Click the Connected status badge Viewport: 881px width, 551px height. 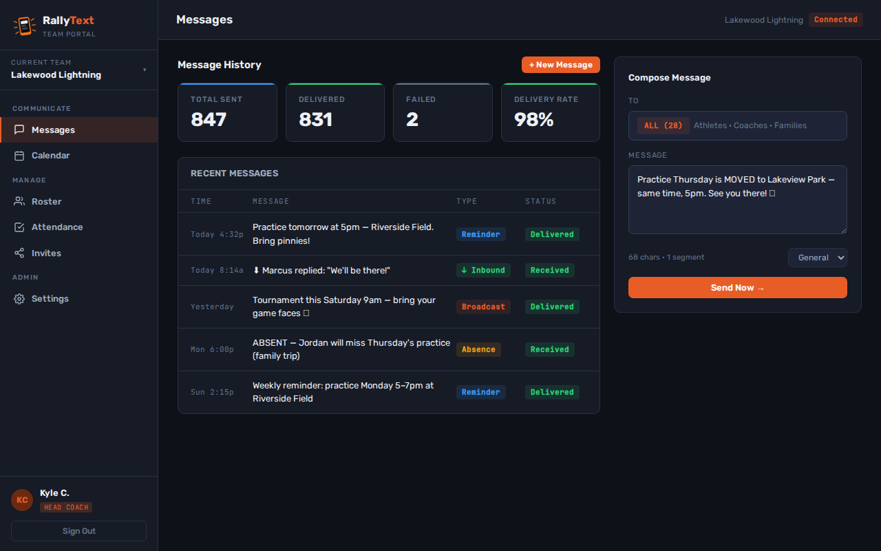coord(836,20)
